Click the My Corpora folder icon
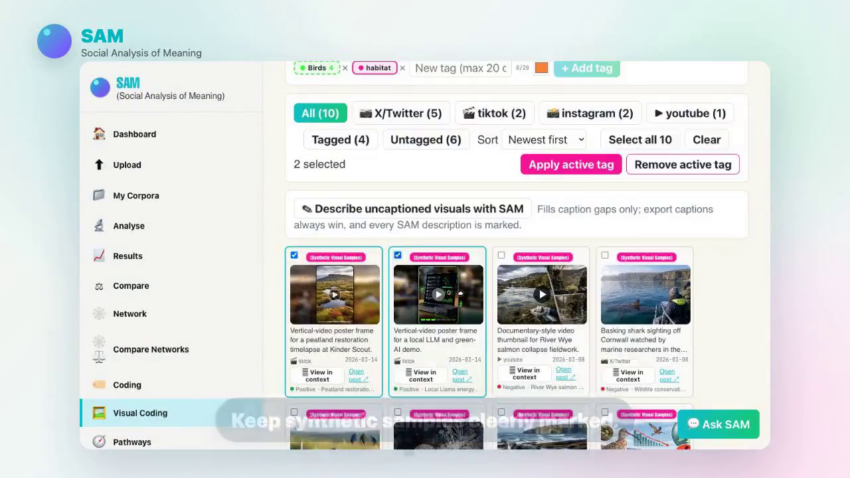The image size is (850, 478). pos(99,195)
